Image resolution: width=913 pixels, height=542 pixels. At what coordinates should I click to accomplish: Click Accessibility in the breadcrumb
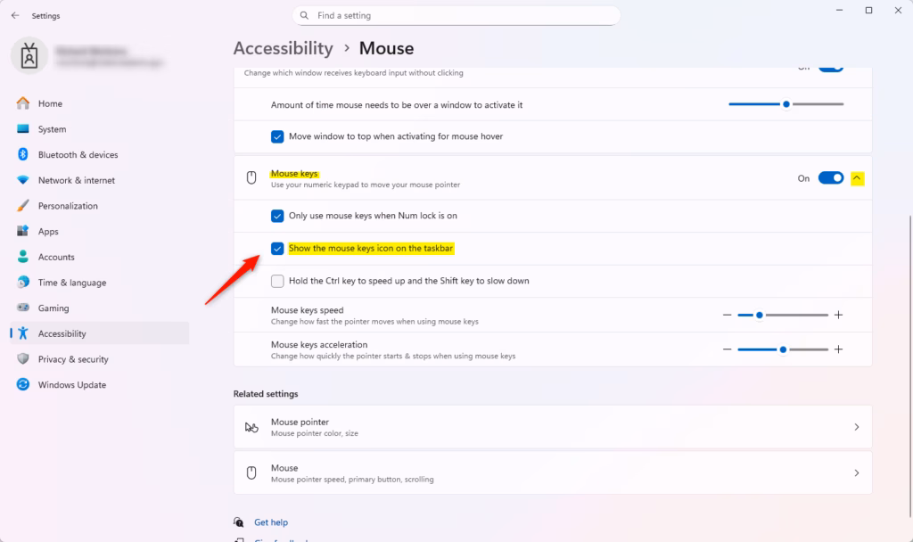point(283,48)
